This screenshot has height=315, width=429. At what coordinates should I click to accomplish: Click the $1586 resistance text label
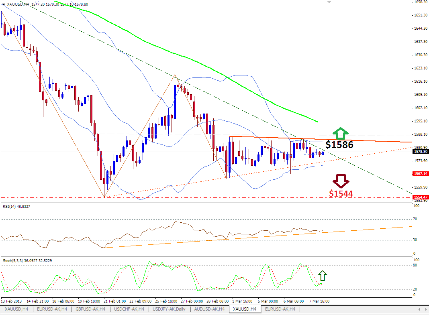[339, 145]
